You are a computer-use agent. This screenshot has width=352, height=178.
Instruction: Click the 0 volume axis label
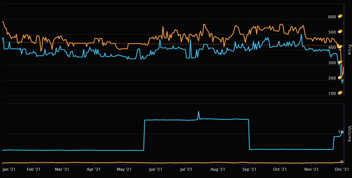coord(341,162)
